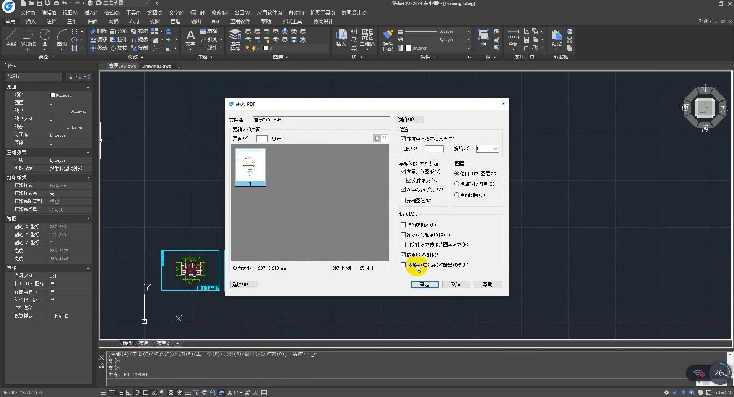Select the 直线 line tool
Screen dimensions: 734x397
coord(11,38)
